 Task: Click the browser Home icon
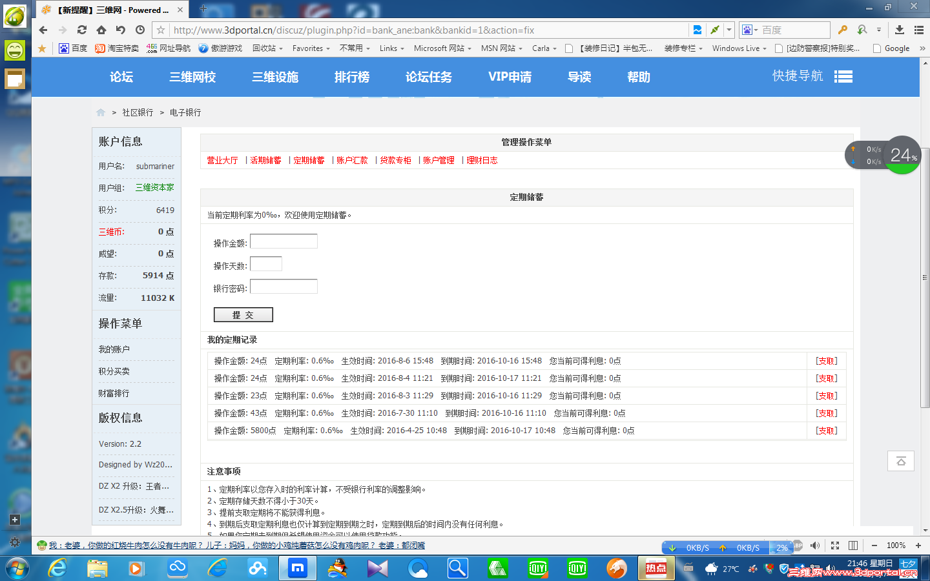click(x=101, y=30)
